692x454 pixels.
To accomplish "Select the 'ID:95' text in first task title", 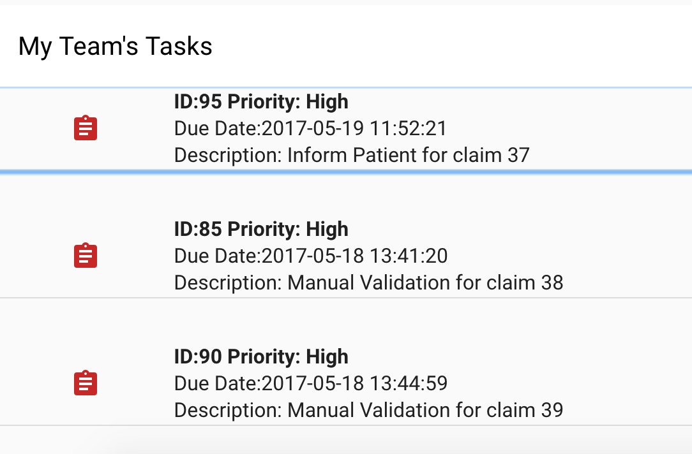I will pyautogui.click(x=198, y=102).
